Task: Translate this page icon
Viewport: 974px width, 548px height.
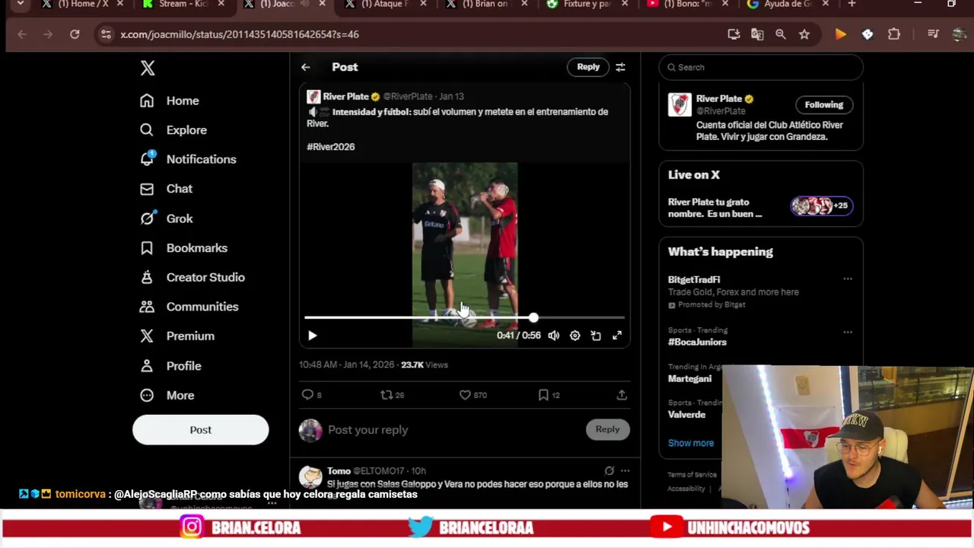Action: (757, 34)
